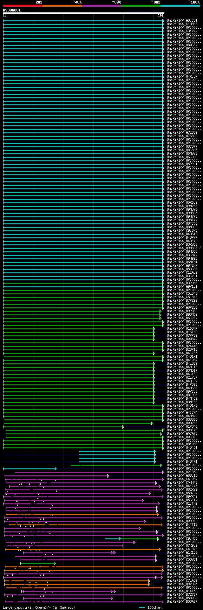
Task: Click the UniRef100_B4LDS2 label
Action: click(x=182, y=363)
